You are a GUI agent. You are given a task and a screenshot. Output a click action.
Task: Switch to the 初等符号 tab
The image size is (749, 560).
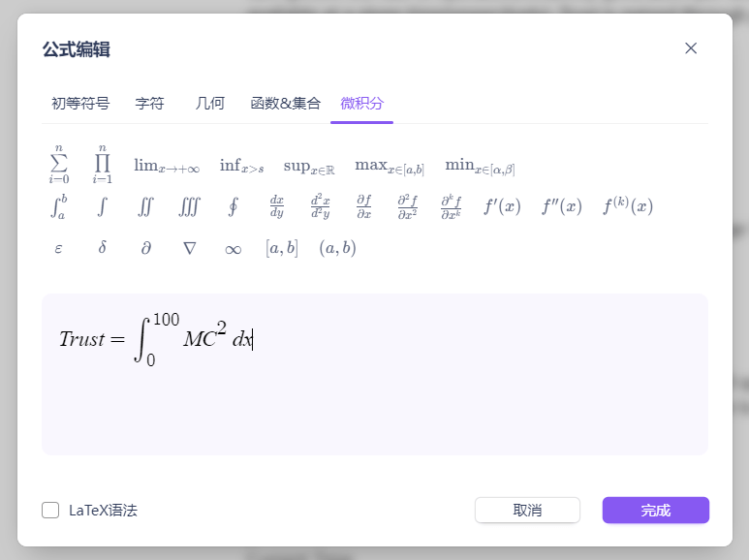(80, 104)
